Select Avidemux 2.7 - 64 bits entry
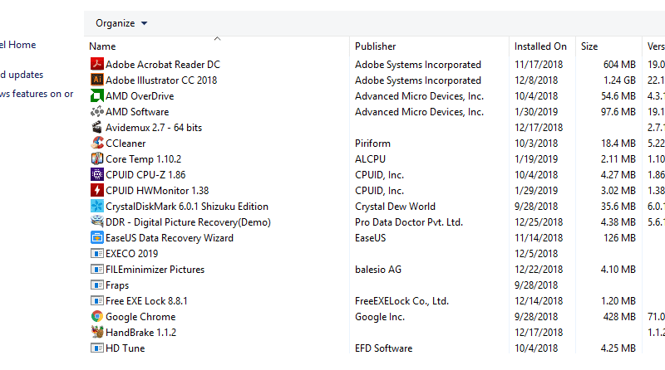This screenshot has width=665, height=370. 154,128
